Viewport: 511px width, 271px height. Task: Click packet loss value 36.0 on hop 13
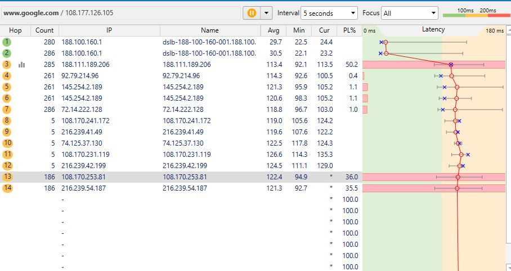click(x=352, y=177)
